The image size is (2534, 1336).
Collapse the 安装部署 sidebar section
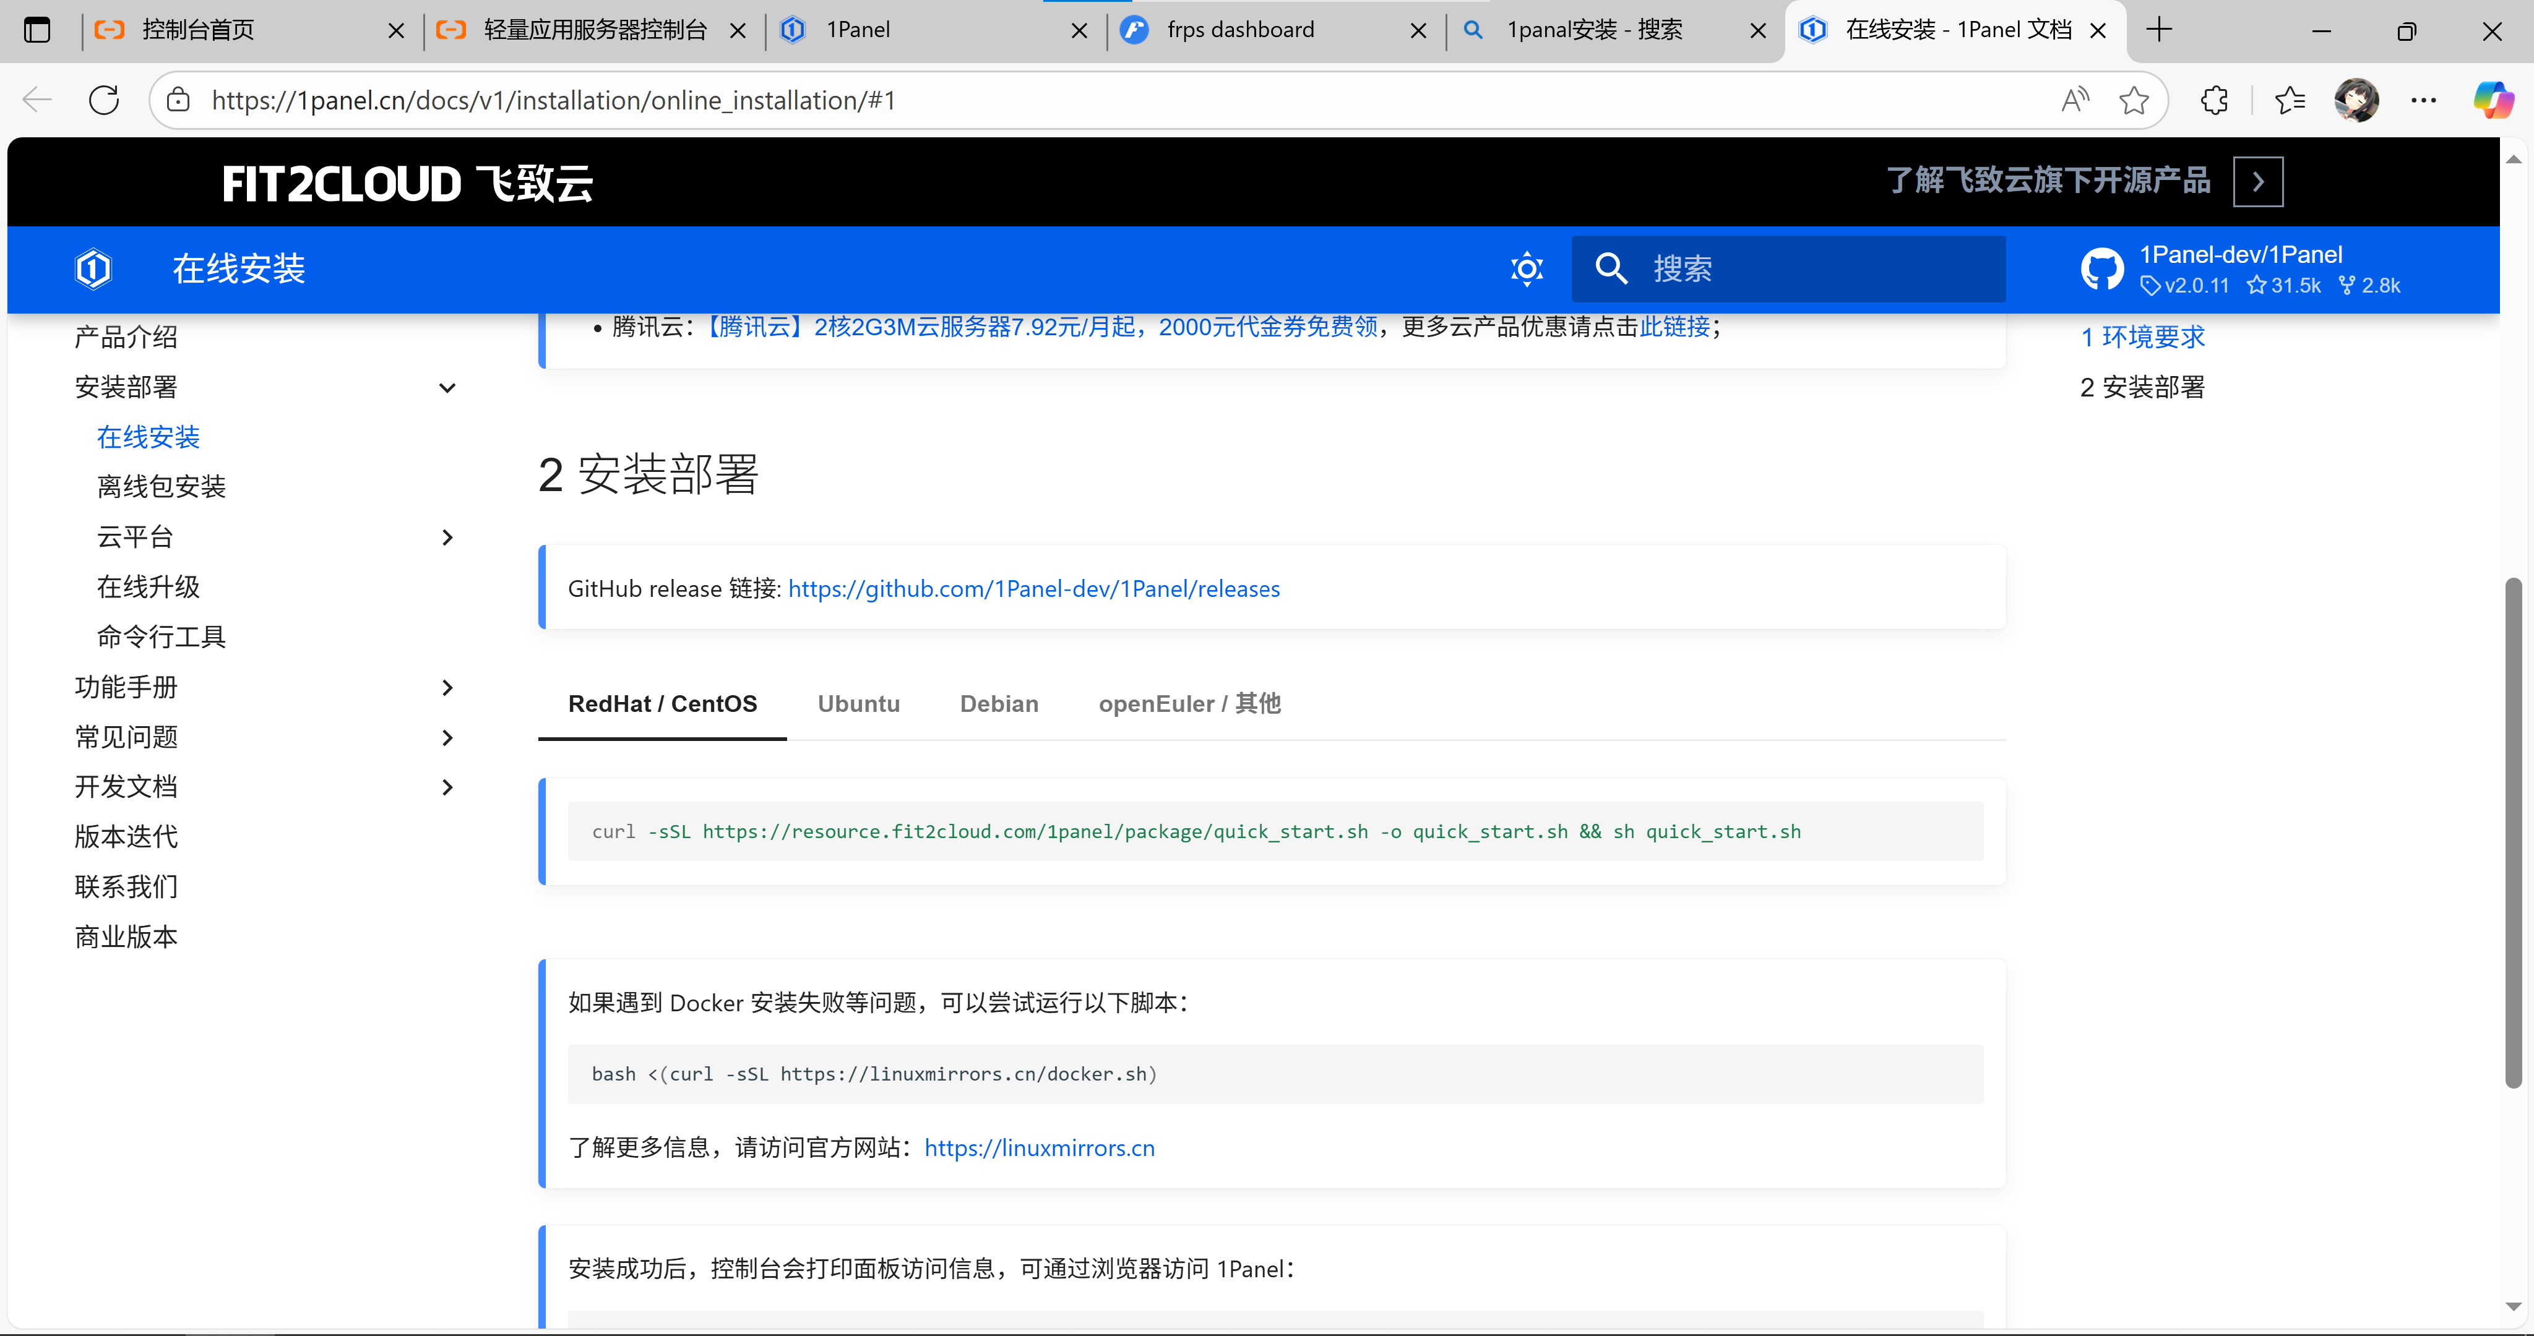click(447, 387)
